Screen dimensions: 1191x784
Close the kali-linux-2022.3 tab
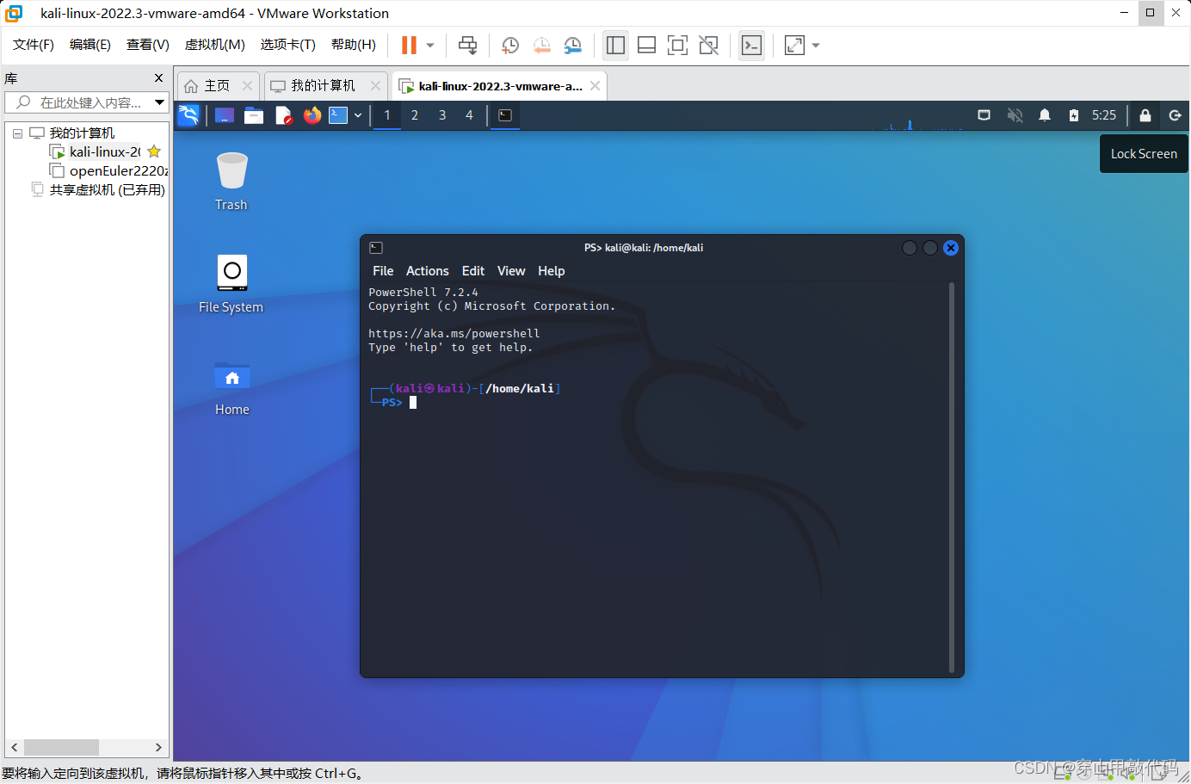point(595,85)
